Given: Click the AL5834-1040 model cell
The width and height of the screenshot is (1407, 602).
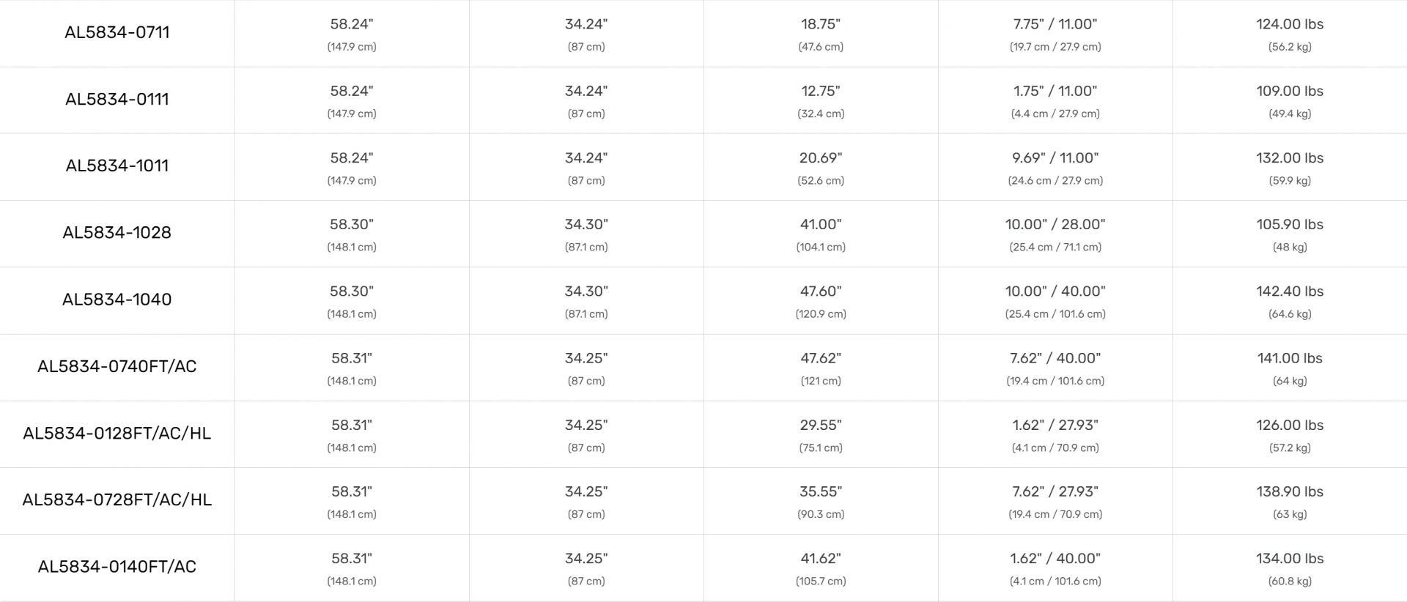Looking at the screenshot, I should click(117, 299).
